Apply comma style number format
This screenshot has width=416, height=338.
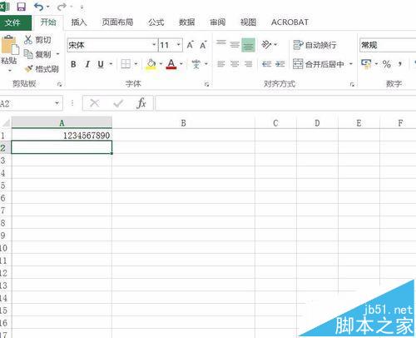[x=400, y=64]
